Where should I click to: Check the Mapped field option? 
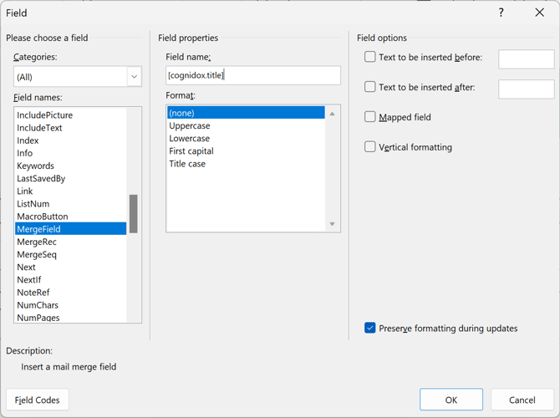(x=370, y=117)
